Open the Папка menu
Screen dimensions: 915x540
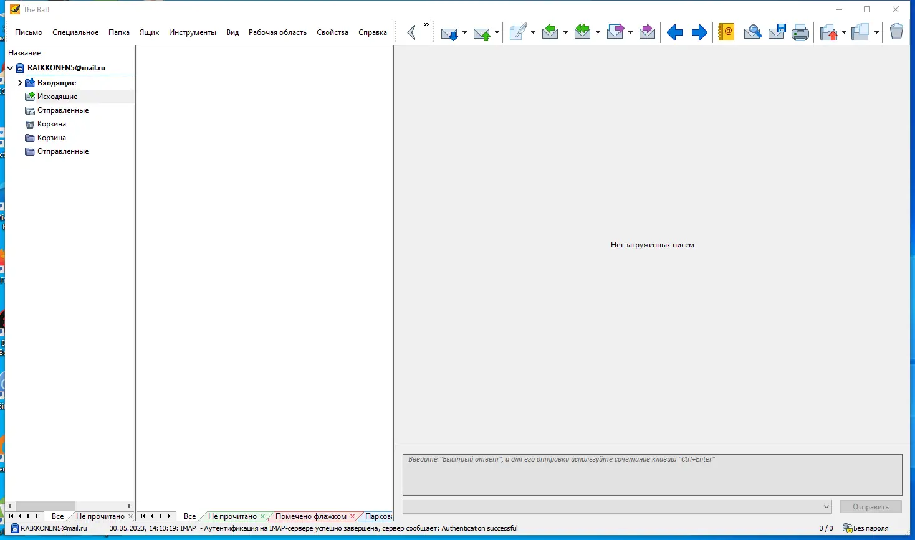(119, 32)
